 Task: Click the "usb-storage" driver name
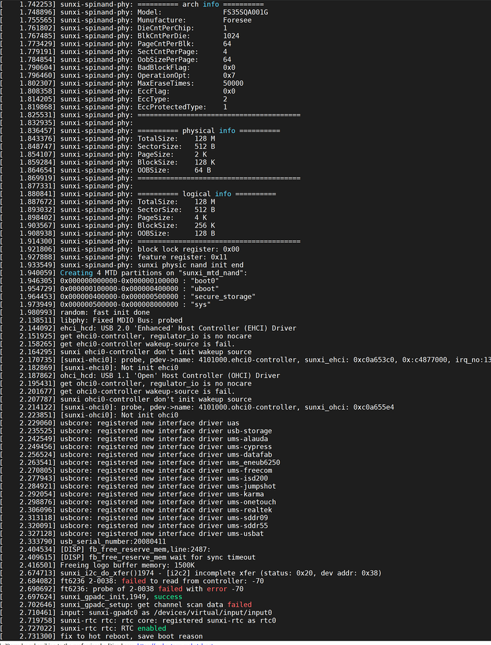pyautogui.click(x=250, y=431)
